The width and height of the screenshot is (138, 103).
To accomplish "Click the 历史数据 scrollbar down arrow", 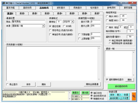I will pos(99,79).
